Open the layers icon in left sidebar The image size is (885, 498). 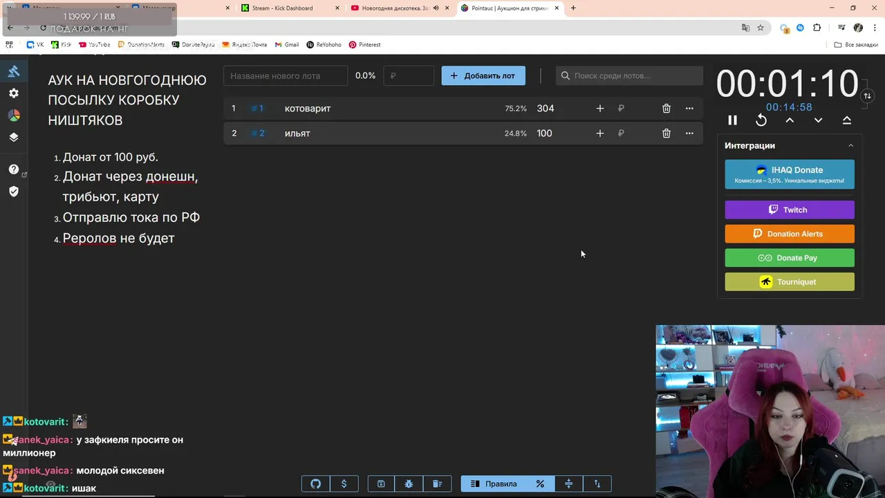point(14,137)
